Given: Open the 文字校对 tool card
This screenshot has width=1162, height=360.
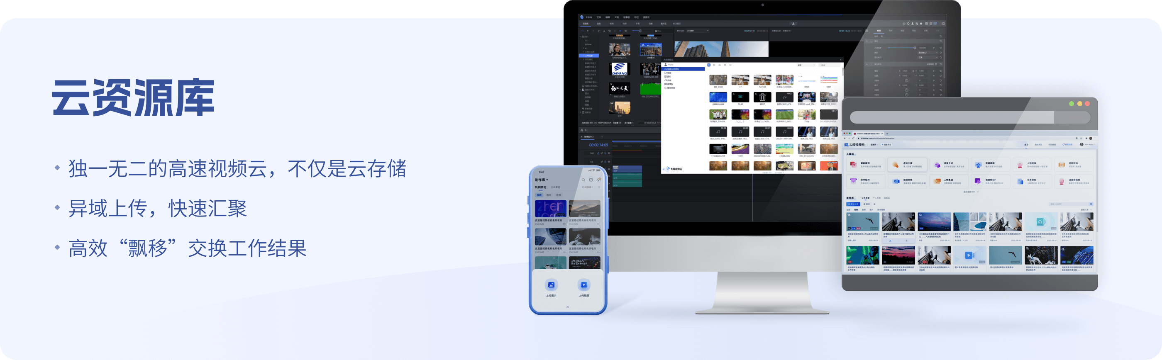Looking at the screenshot, I should point(866,181).
